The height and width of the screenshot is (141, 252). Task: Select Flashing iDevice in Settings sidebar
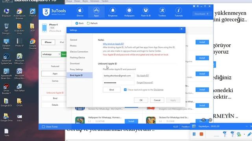77,58
